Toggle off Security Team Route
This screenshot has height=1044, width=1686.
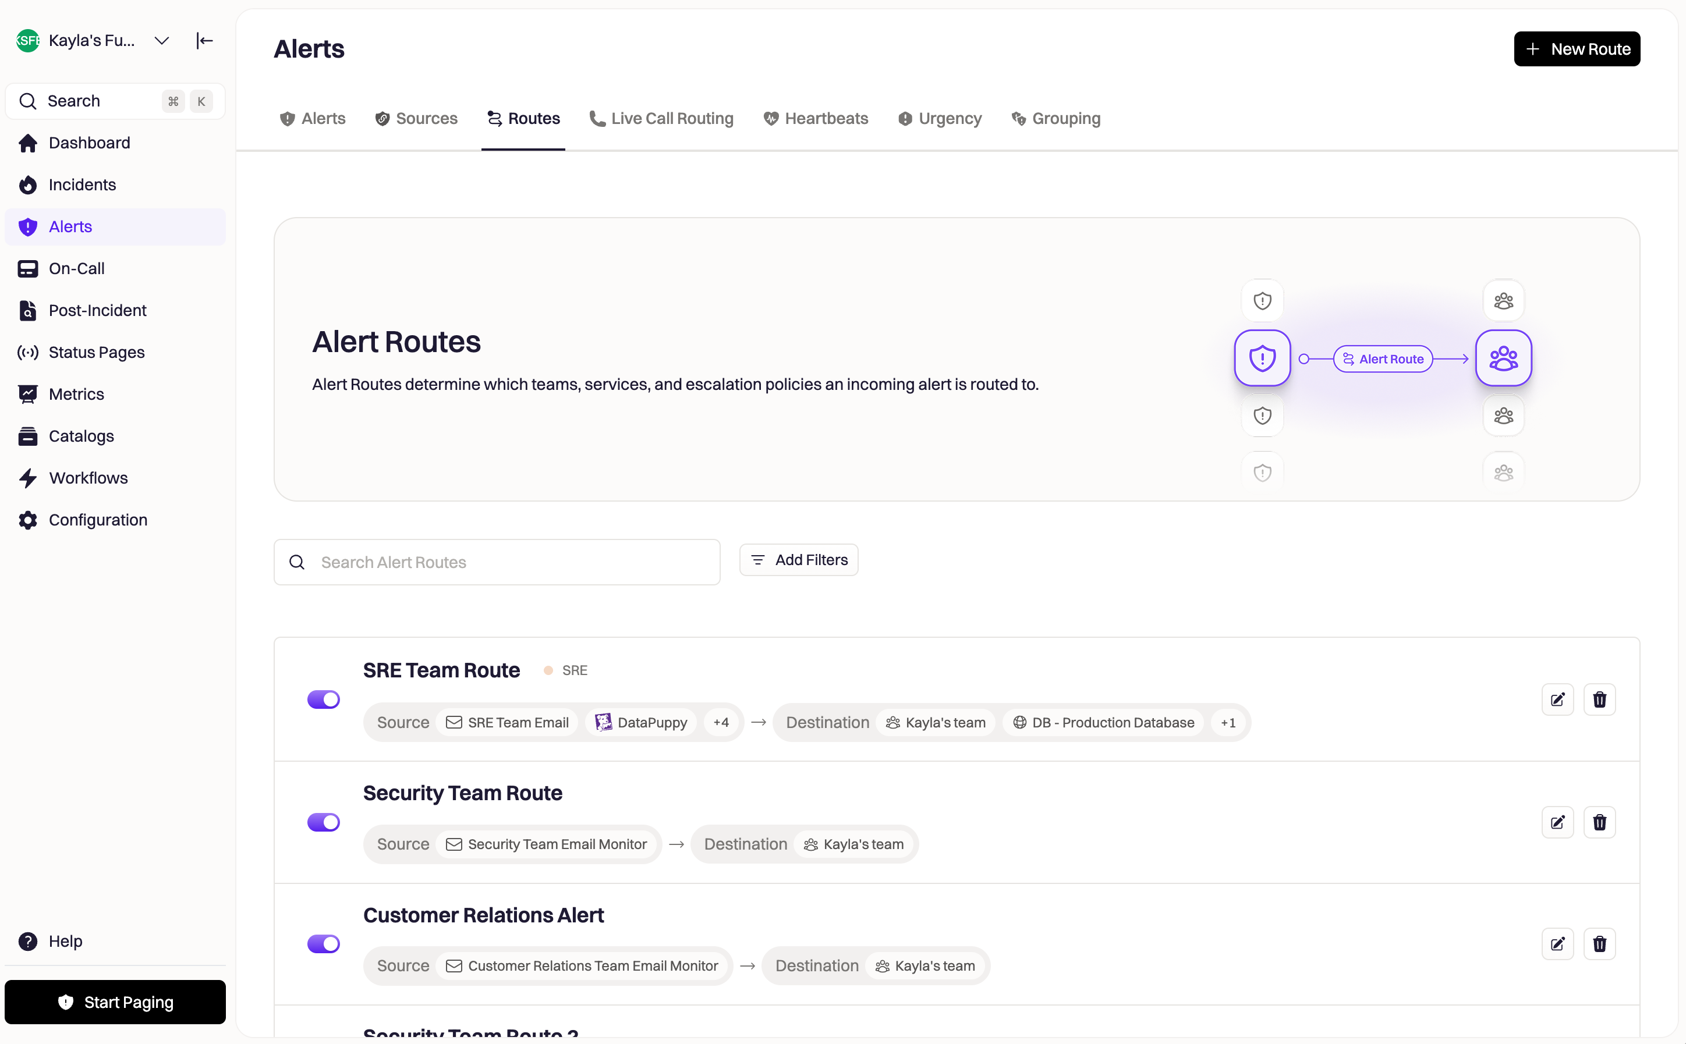point(323,822)
